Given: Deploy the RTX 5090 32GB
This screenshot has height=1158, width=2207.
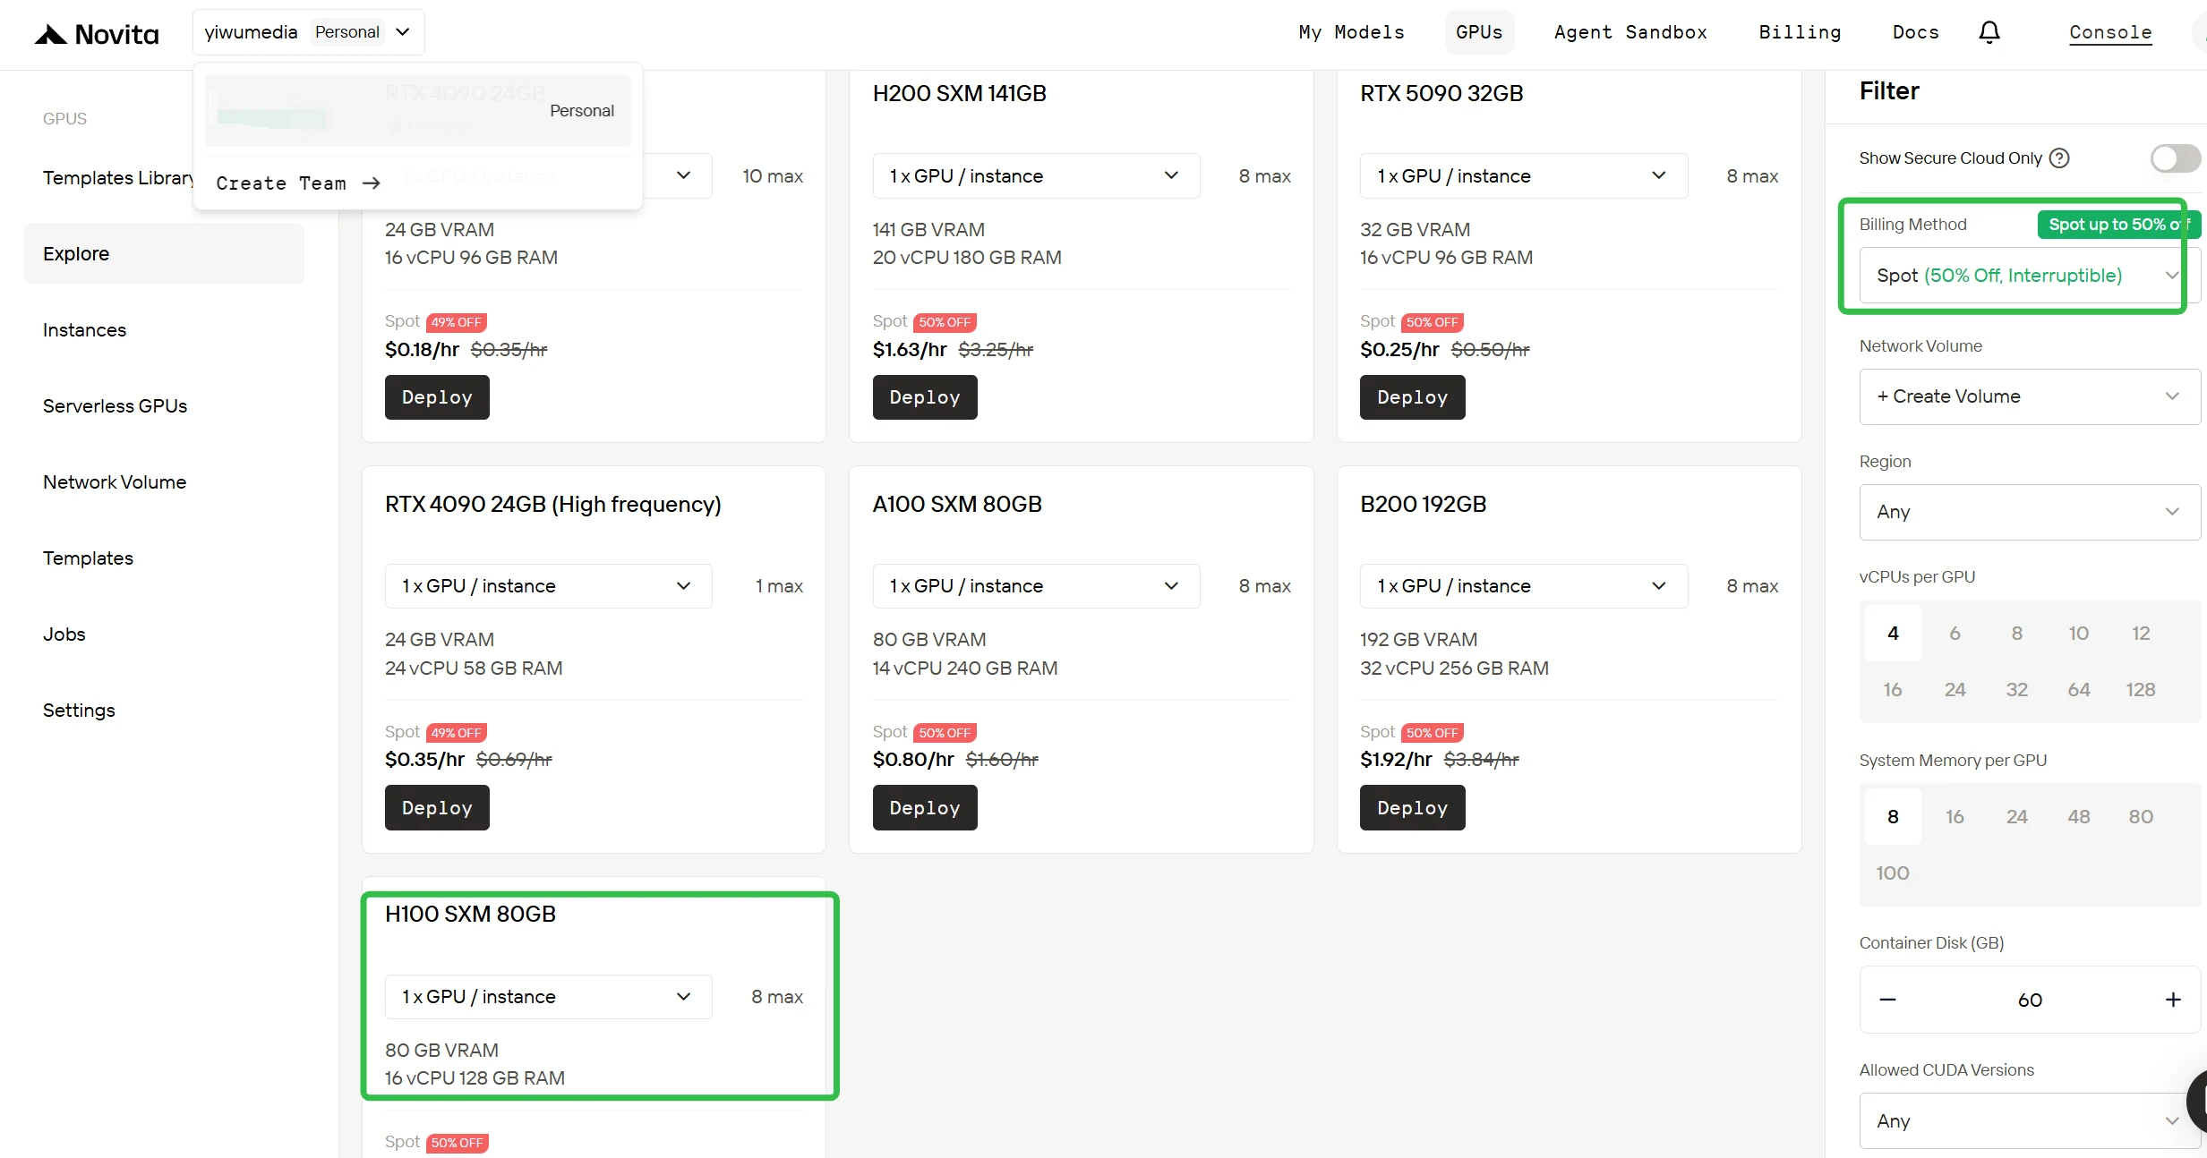Looking at the screenshot, I should tap(1412, 397).
